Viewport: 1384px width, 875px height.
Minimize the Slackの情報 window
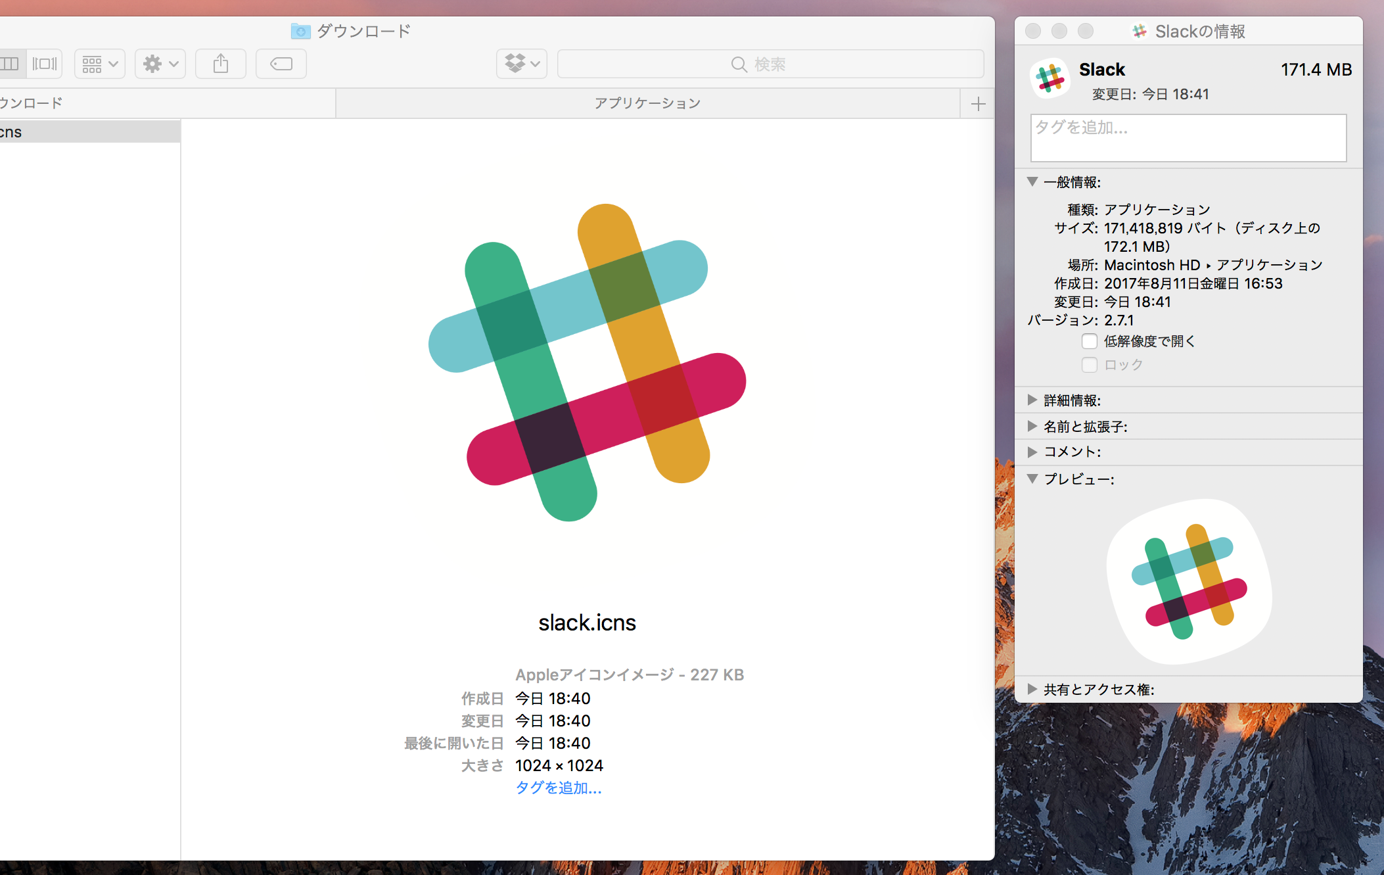[1059, 31]
